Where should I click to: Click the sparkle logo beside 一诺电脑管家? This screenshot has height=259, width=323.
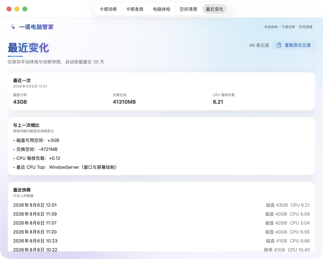pos(13,27)
